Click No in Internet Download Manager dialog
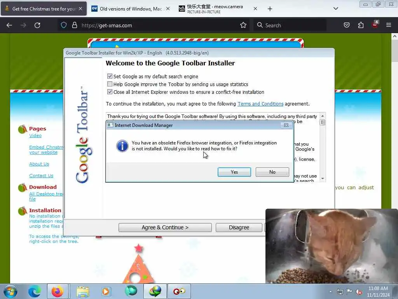The width and height of the screenshot is (398, 299). pos(272,172)
